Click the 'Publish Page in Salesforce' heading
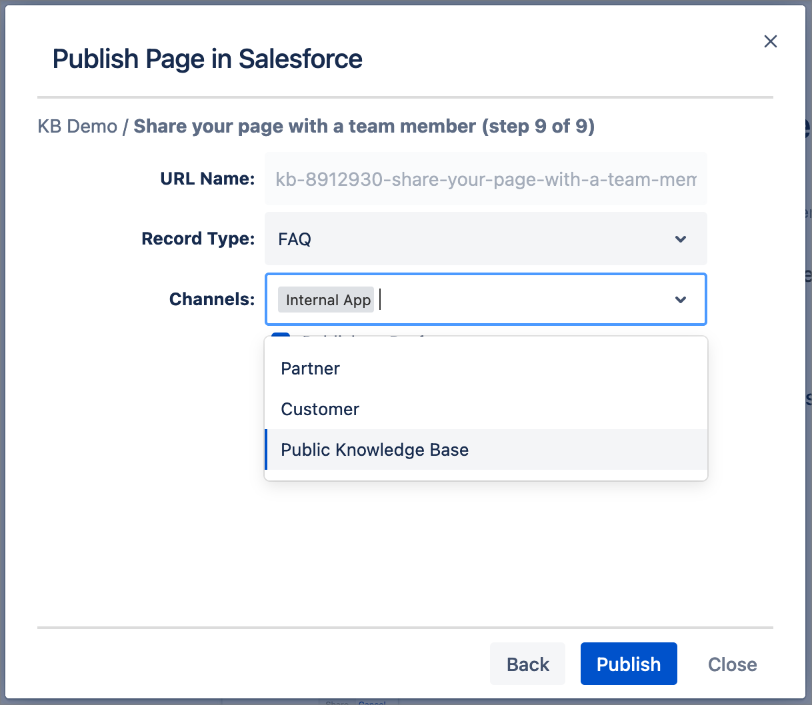The height and width of the screenshot is (705, 812). (207, 59)
